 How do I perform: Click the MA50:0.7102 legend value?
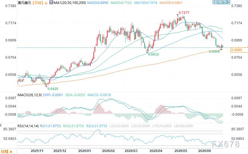tap(121, 3)
